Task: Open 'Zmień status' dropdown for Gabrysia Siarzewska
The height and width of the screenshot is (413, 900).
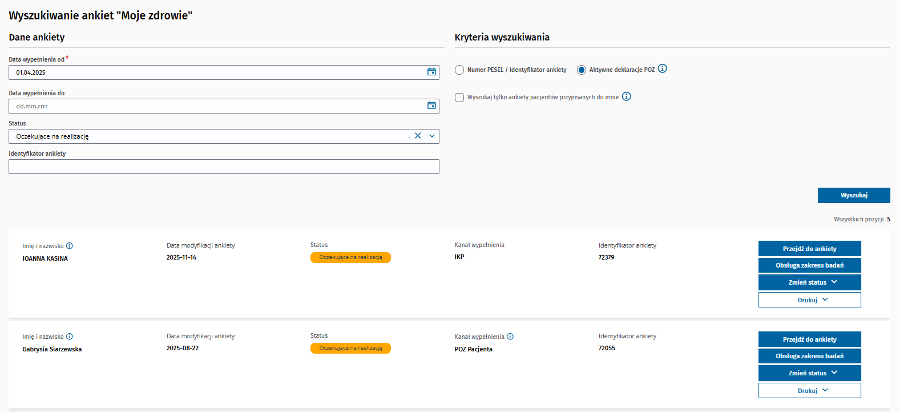Action: [x=809, y=373]
